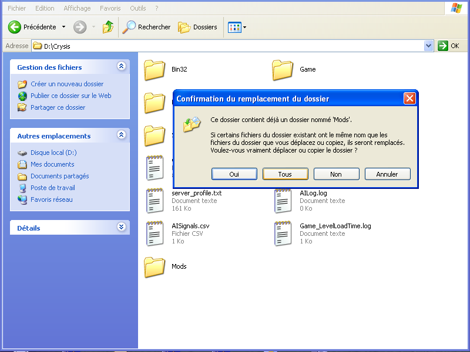Open the Outils menu
470x352 pixels.
(138, 8)
